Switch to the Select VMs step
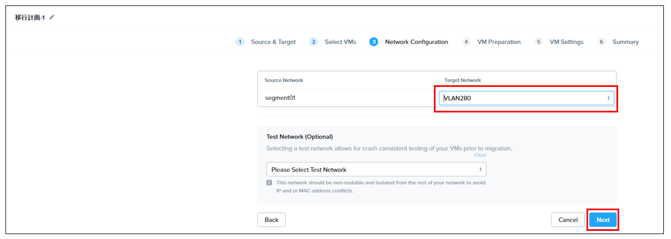The height and width of the screenshot is (239, 671). pos(340,42)
